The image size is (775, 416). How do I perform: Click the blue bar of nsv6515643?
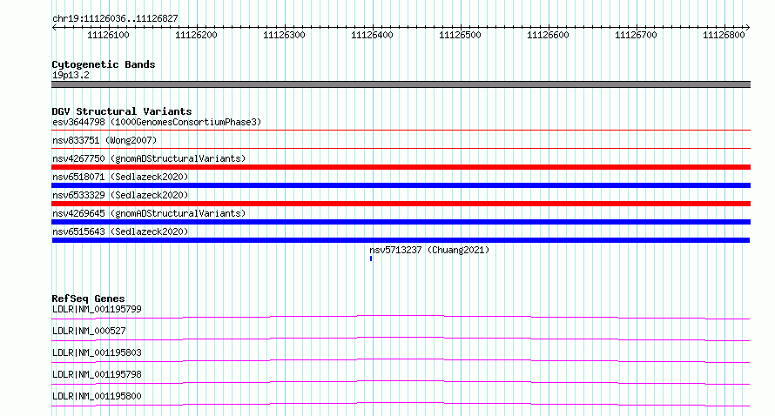coord(401,240)
